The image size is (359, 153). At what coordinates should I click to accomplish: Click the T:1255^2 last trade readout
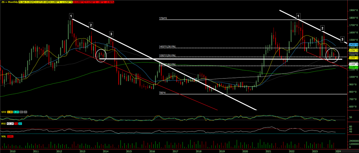(x=91, y=2)
